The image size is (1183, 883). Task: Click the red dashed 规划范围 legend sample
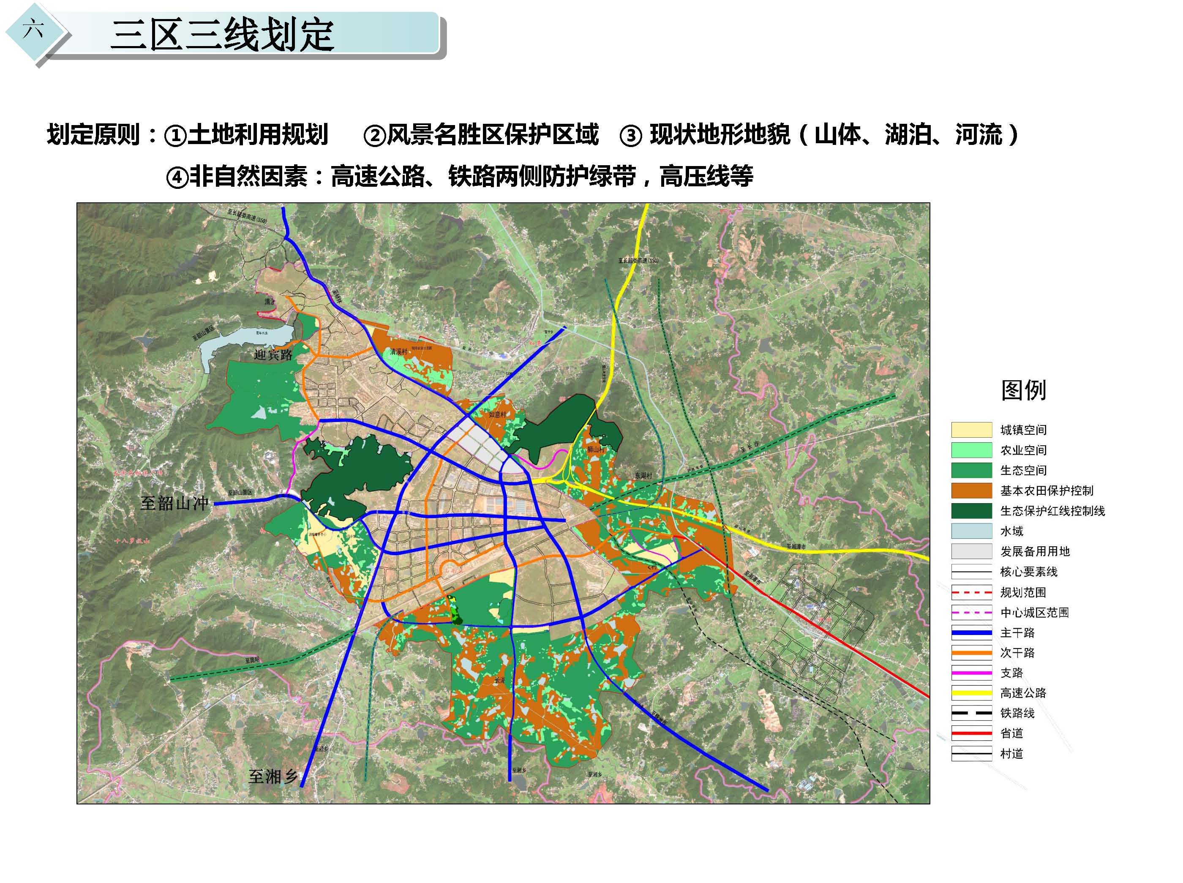(971, 592)
